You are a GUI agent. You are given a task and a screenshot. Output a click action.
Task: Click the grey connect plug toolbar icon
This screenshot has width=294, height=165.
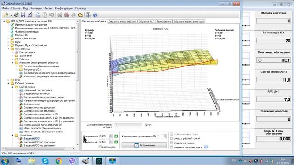(x=60, y=15)
